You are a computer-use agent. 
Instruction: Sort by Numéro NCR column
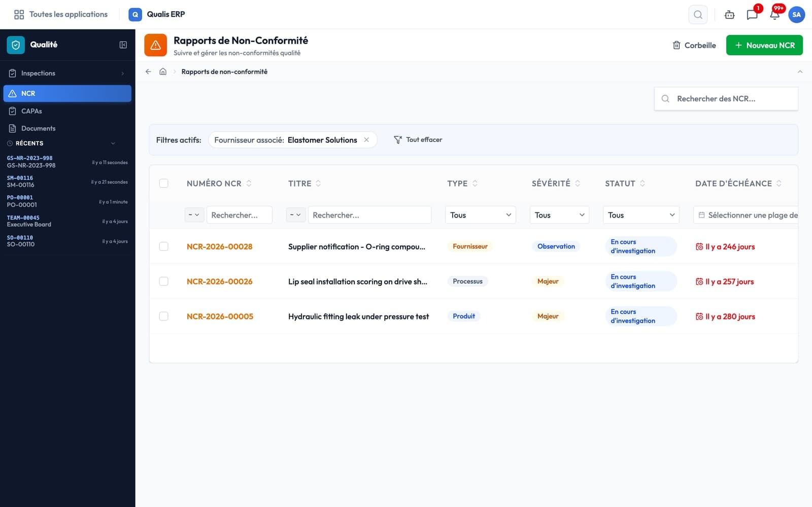point(249,184)
